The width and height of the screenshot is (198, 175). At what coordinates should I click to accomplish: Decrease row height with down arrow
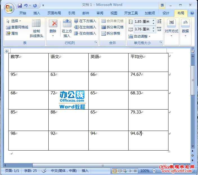154,23
